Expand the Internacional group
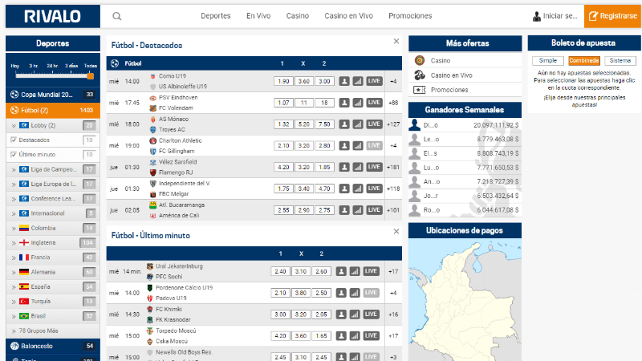This screenshot has width=642, height=361. tap(14, 213)
